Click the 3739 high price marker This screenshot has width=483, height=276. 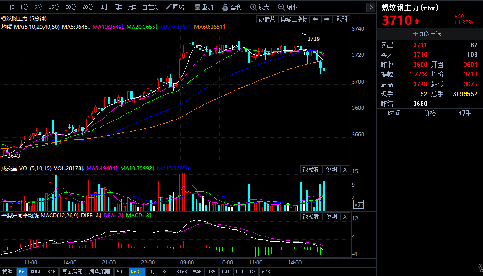(314, 39)
